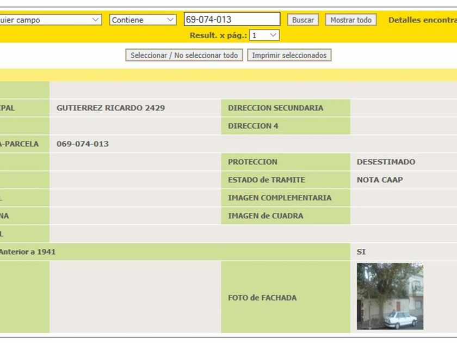Click the PROTECCION label cell
The width and height of the screenshot is (457, 343).
286,162
